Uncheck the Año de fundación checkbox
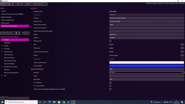The width and height of the screenshot is (185, 104). coord(32,69)
